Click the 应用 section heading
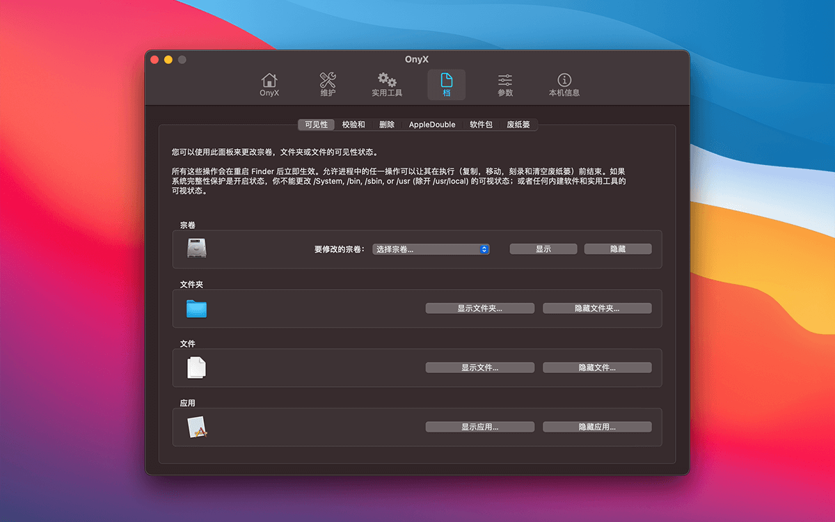835x522 pixels. 187,403
